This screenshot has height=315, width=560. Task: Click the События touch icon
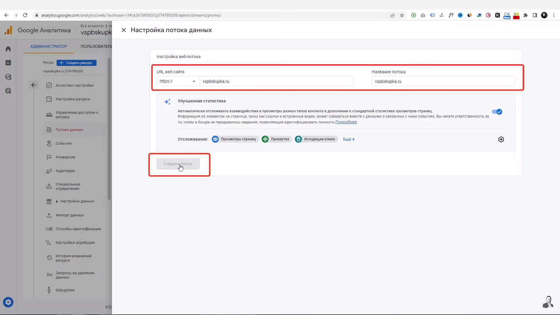49,143
